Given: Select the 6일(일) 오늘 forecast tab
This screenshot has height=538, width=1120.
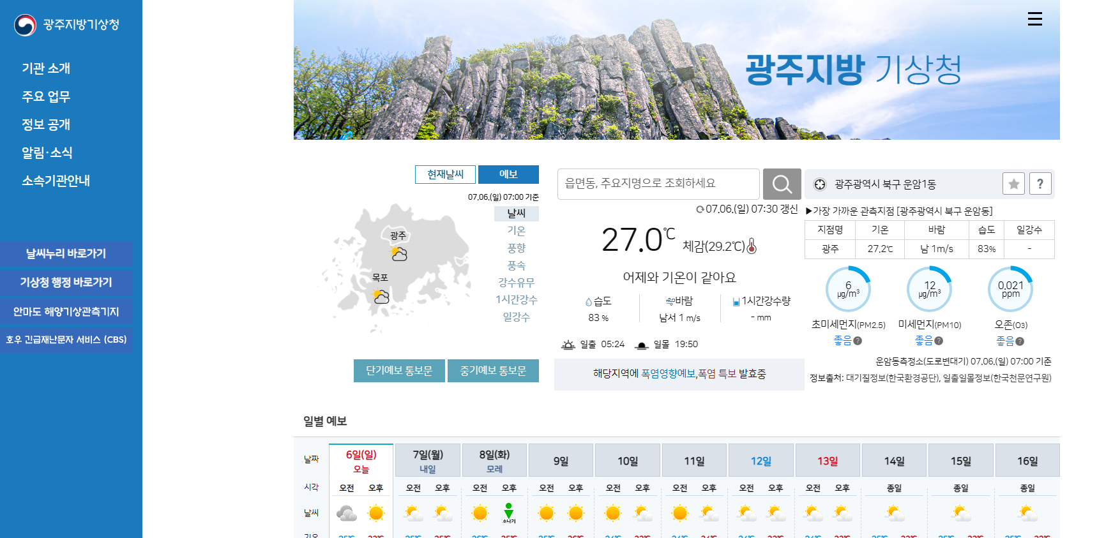Looking at the screenshot, I should (361, 461).
